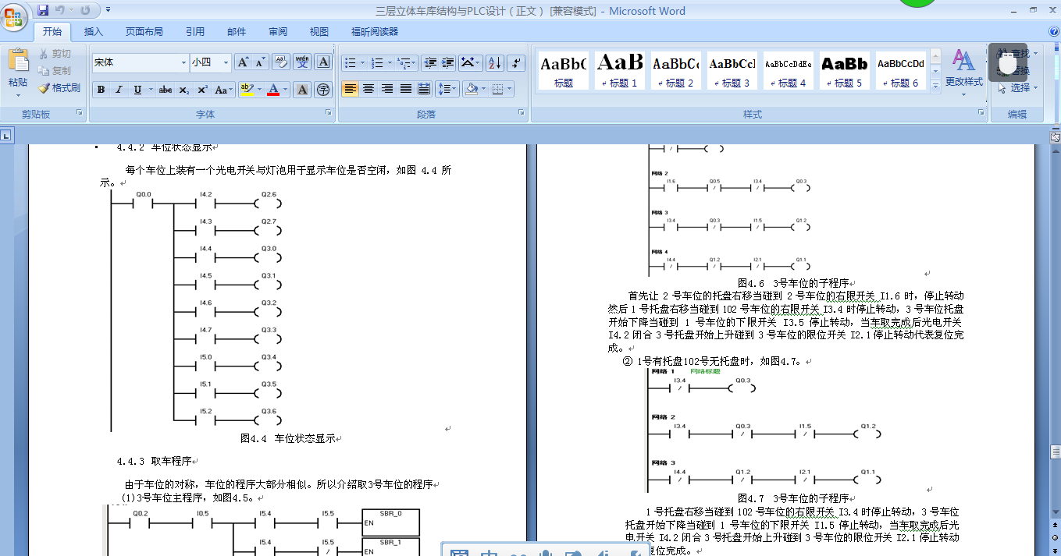Open the Change Case (Aa) dropdown
Viewport: 1061px width, 556px height.
click(223, 90)
